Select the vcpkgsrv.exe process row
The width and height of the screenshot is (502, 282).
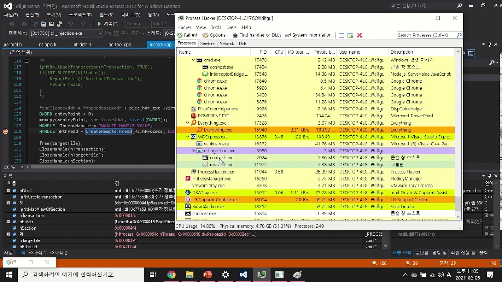[x=316, y=144]
